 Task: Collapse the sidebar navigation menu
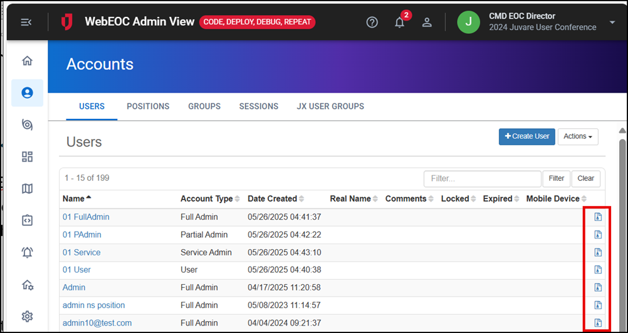click(x=26, y=23)
